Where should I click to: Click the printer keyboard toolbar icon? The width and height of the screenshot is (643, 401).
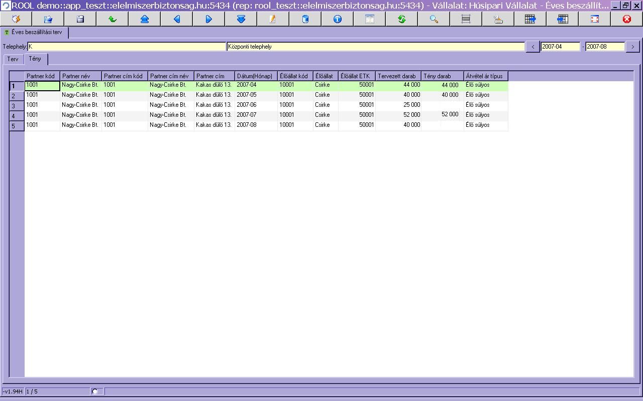pos(498,19)
